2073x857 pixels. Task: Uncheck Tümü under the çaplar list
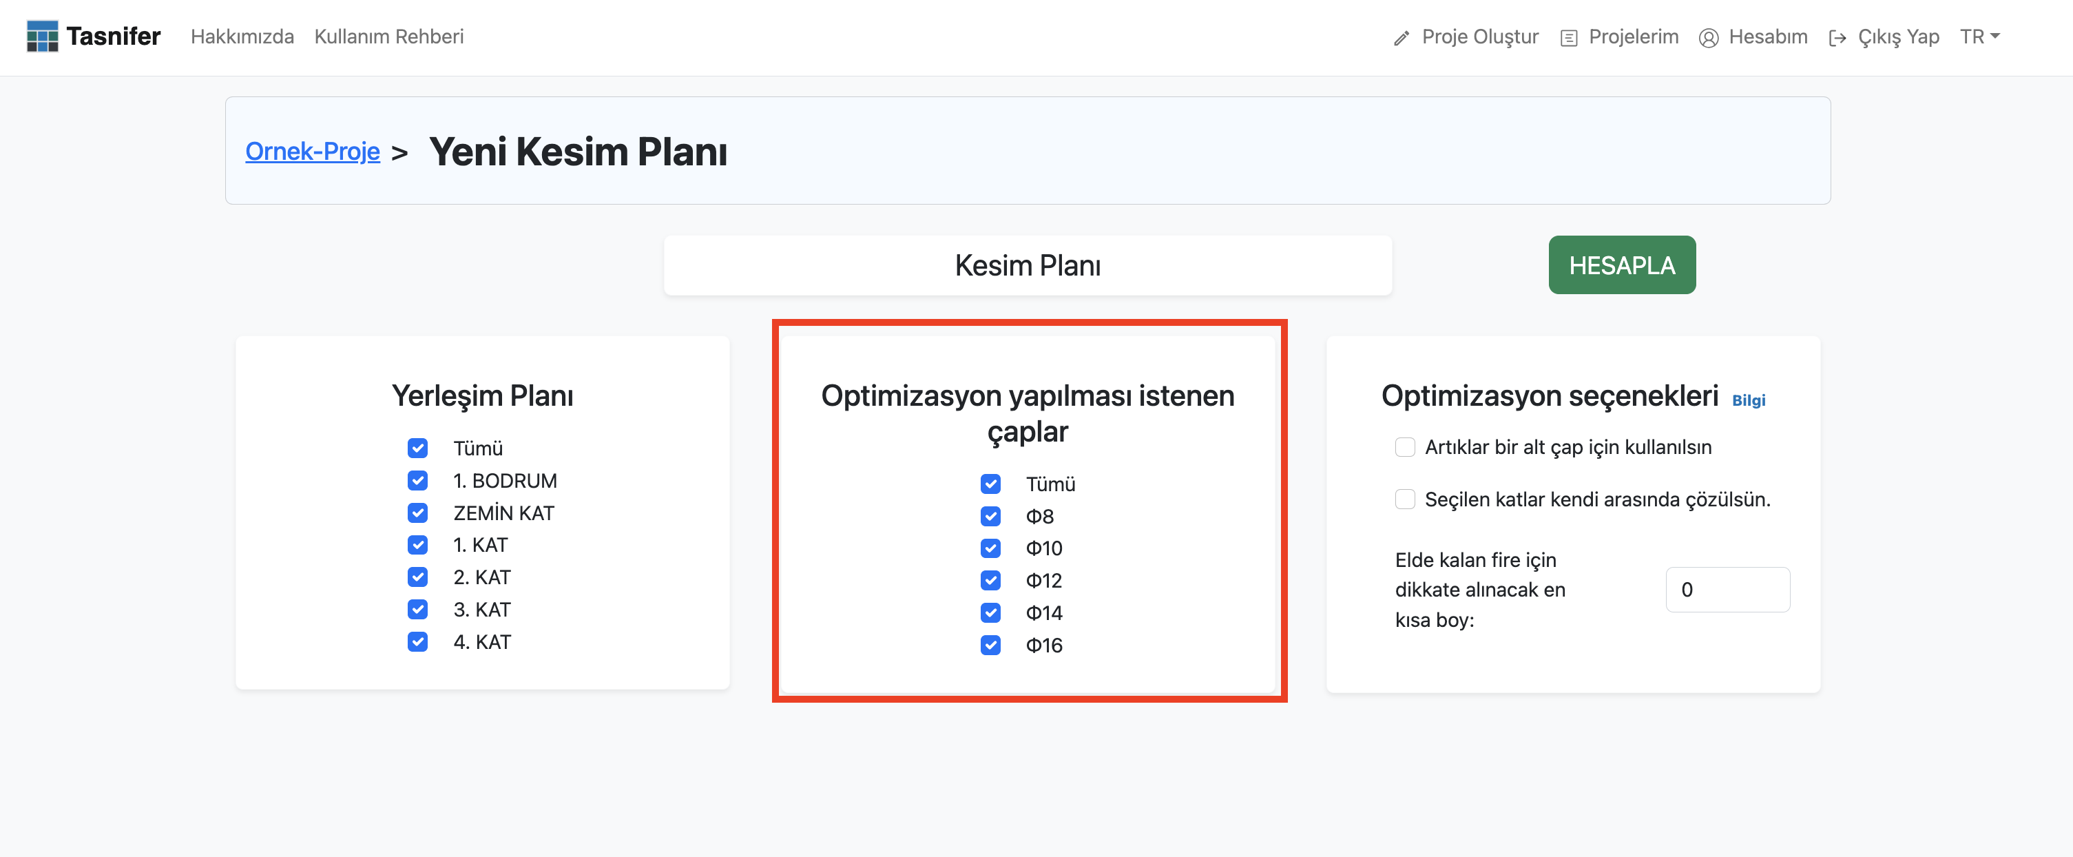coord(990,484)
